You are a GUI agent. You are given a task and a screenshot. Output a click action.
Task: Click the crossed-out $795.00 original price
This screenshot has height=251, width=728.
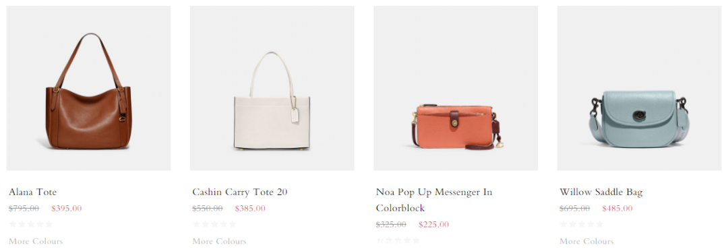coord(24,209)
